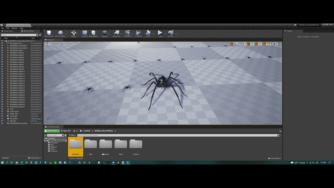Hide BlackWidow_Mesh in the World Outliner
The image size is (334, 188).
[x=2, y=50]
